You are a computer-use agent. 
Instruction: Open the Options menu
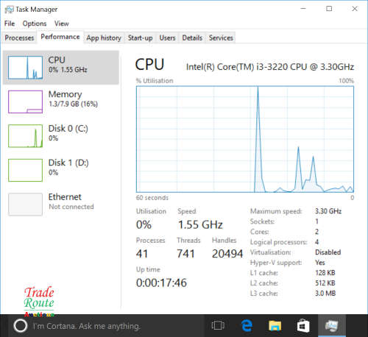[x=35, y=24]
